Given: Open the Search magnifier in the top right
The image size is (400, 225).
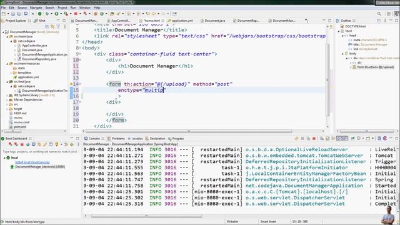Looking at the screenshot, I should click(379, 14).
